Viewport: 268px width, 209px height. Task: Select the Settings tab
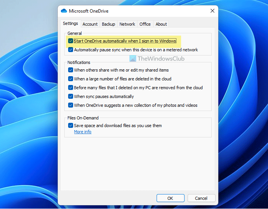70,23
